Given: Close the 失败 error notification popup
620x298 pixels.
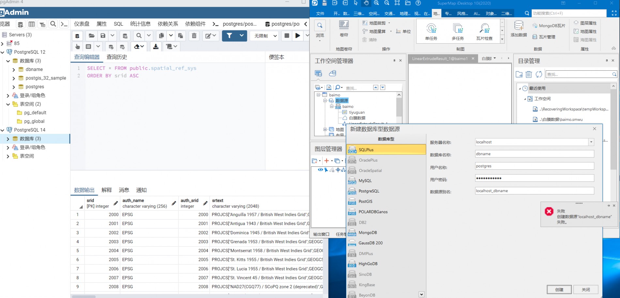Looking at the screenshot, I should coord(614,206).
